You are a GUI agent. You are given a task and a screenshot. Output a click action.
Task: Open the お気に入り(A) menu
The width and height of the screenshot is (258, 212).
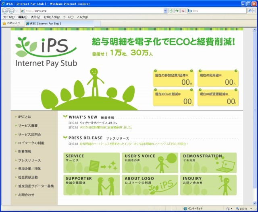pos(52,17)
